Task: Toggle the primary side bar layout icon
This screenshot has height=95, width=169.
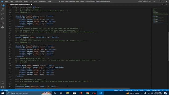Action: (139, 1)
